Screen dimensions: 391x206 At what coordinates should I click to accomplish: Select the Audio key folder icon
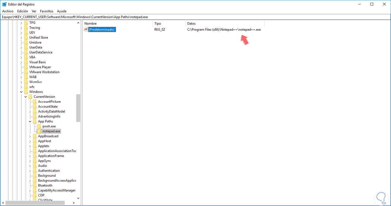pyautogui.click(x=35, y=165)
